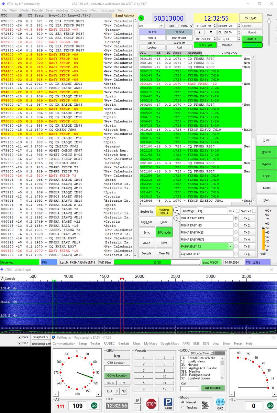The height and width of the screenshot is (413, 277).
Task: Click the green S status icon
Action: point(142,18)
